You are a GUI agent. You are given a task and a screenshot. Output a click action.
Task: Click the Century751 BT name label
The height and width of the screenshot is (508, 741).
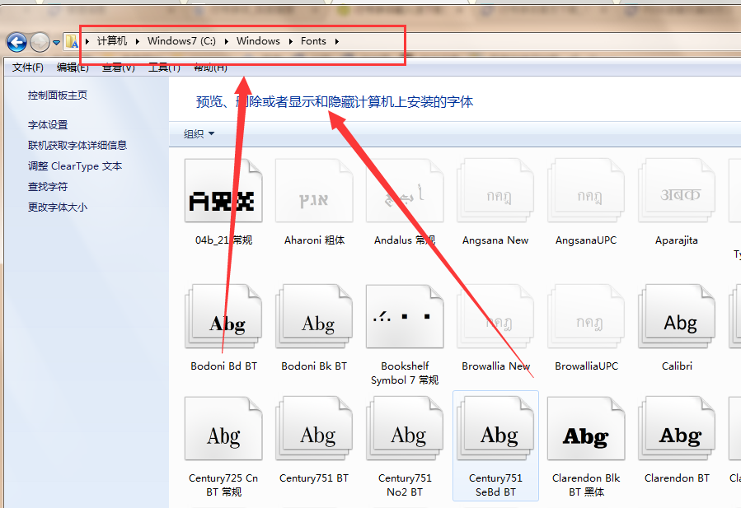pyautogui.click(x=314, y=478)
